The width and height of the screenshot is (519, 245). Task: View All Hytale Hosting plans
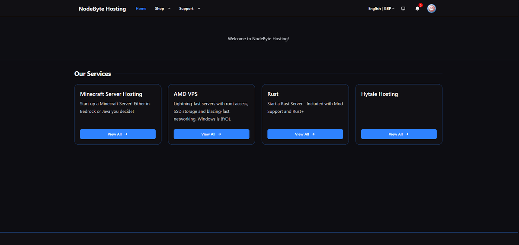[399, 134]
